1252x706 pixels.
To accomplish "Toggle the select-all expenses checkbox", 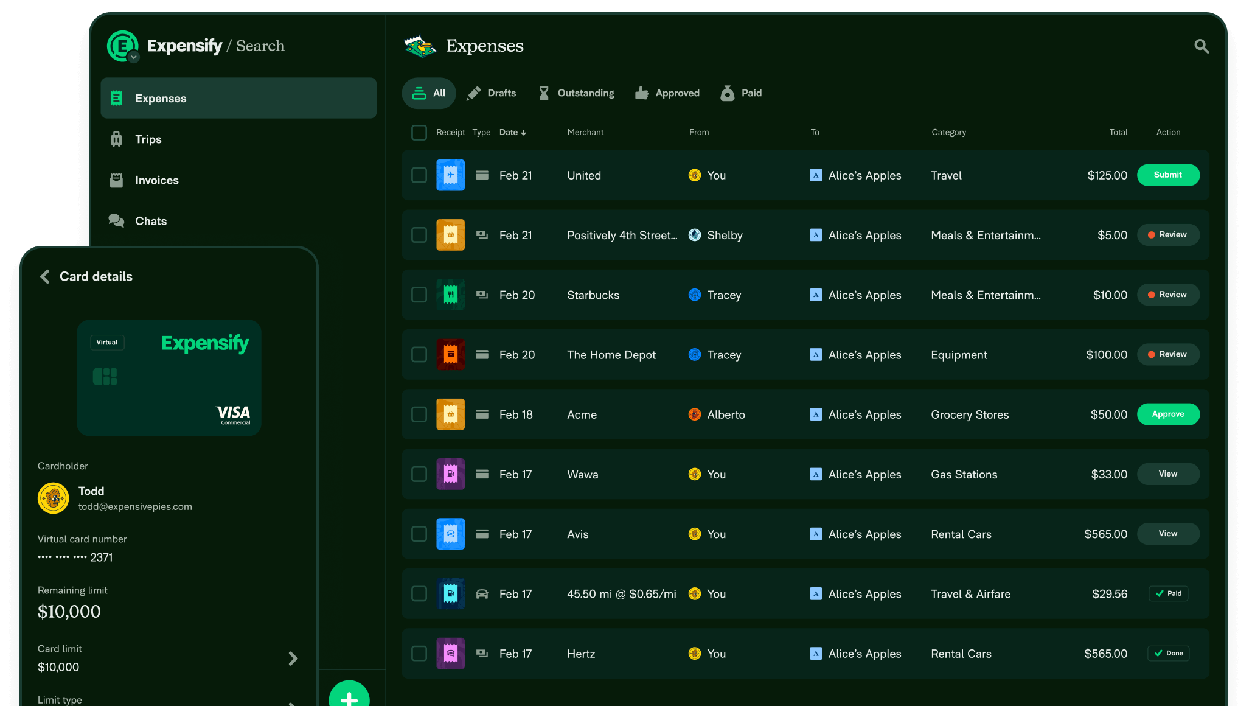I will tap(419, 133).
